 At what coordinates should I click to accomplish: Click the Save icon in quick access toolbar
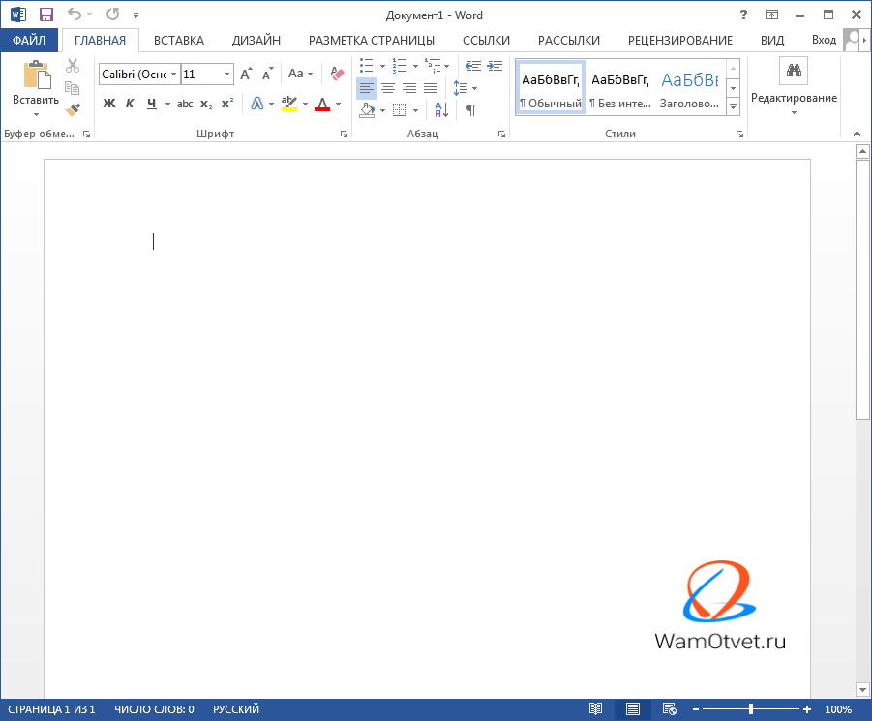(x=45, y=15)
